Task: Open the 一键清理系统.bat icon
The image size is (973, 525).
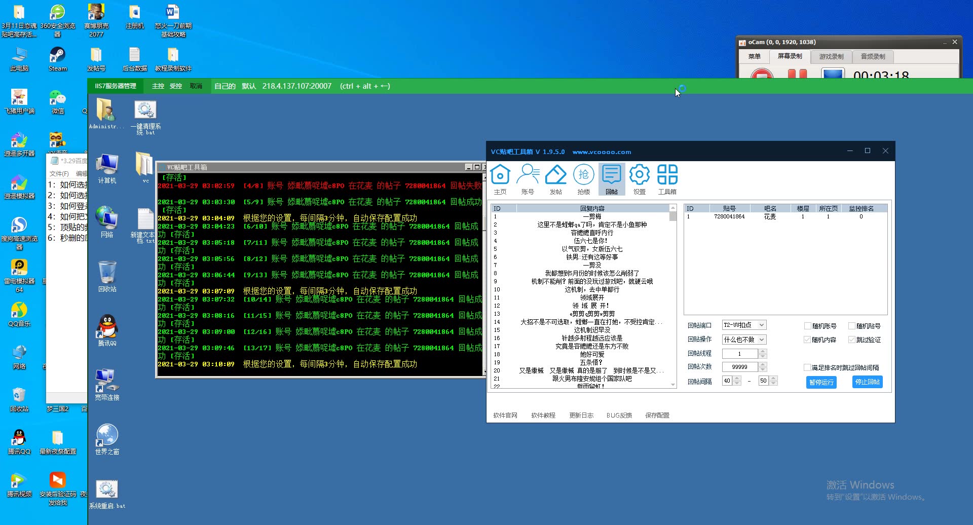Action: point(145,117)
